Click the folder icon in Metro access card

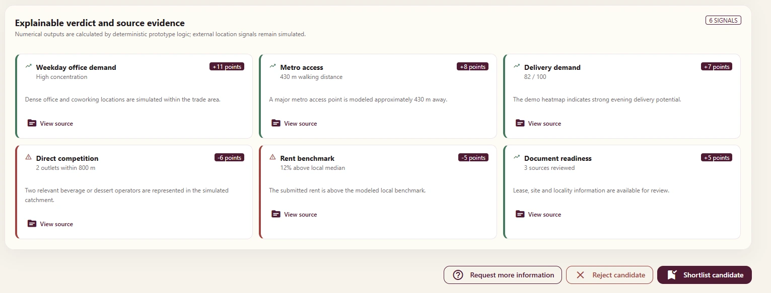pos(276,123)
